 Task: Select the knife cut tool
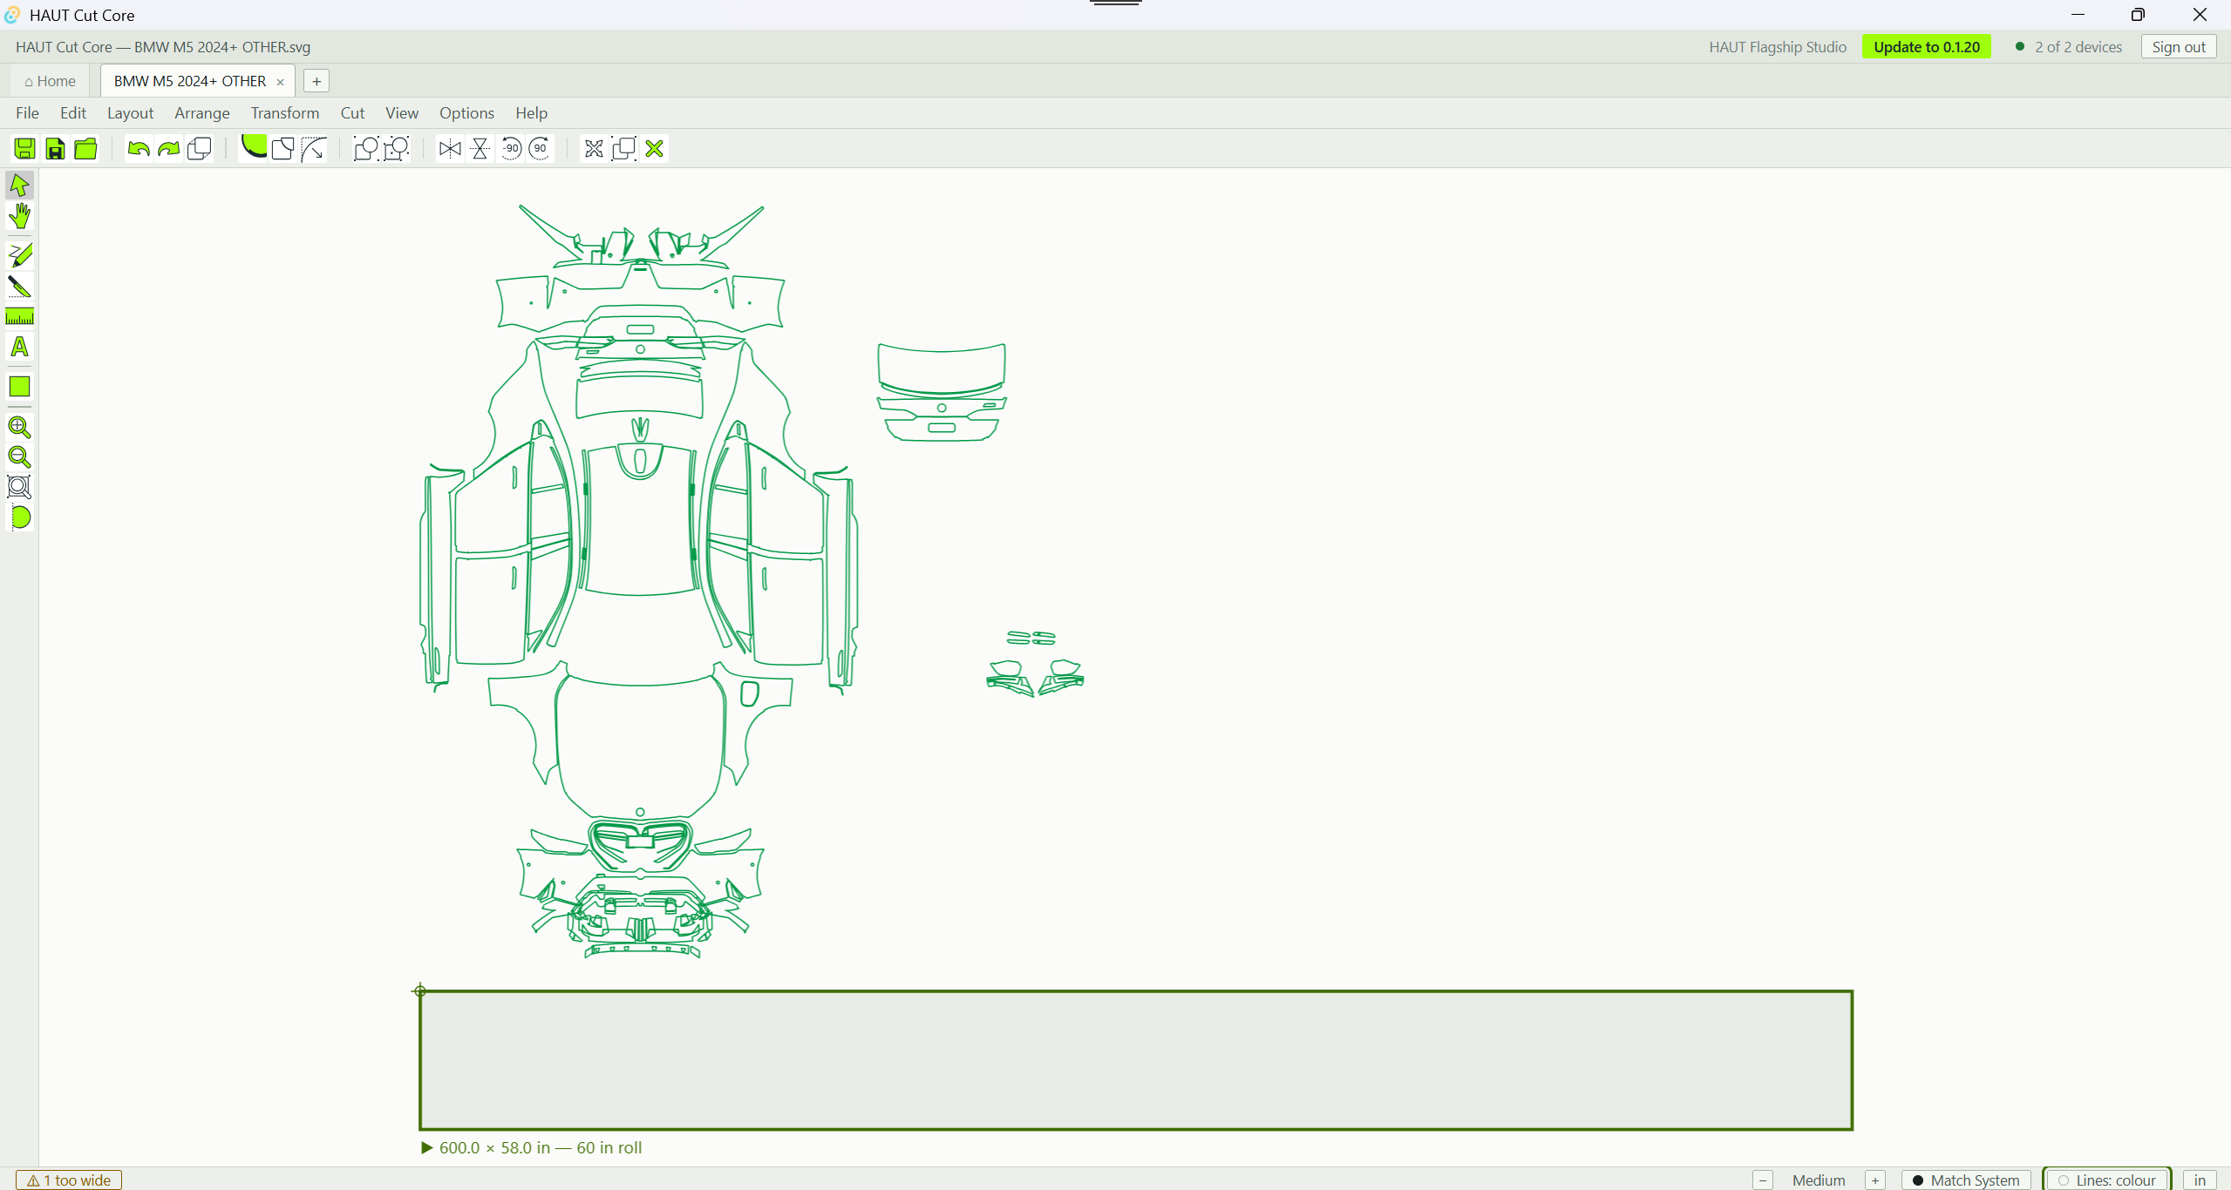19,286
